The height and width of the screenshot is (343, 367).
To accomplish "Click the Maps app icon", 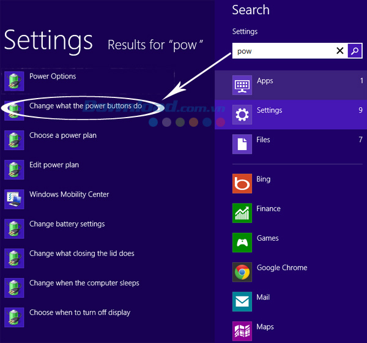I will coord(242,331).
